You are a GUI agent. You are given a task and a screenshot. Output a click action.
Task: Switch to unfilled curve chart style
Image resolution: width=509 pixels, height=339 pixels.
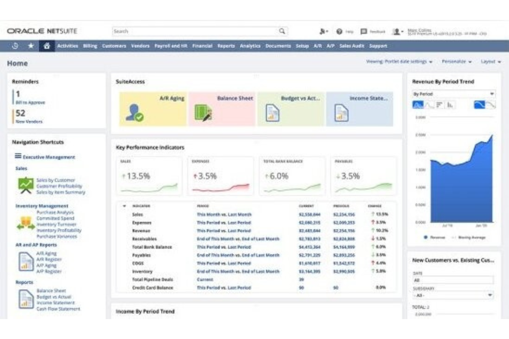pyautogui.click(x=491, y=105)
